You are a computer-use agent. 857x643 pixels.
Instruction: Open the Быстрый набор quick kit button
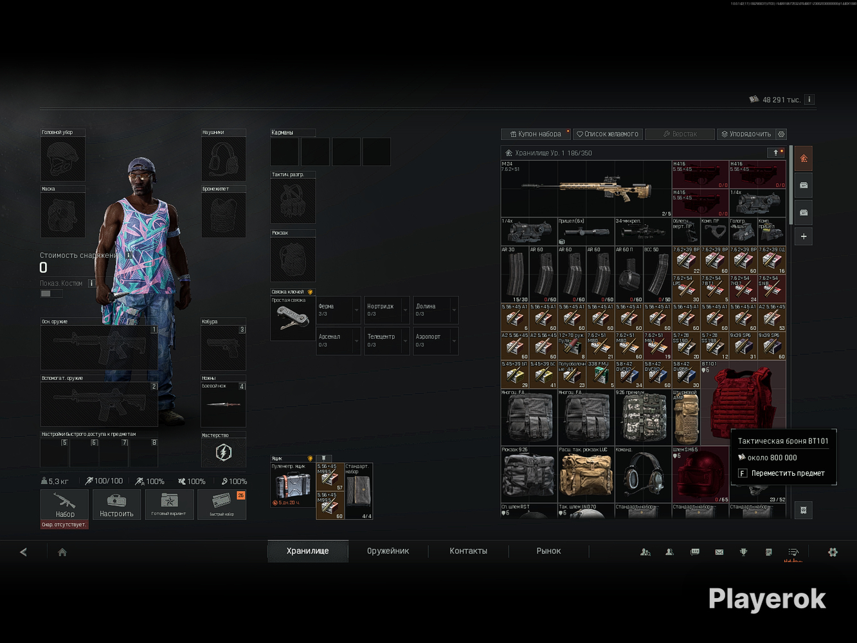pyautogui.click(x=222, y=505)
